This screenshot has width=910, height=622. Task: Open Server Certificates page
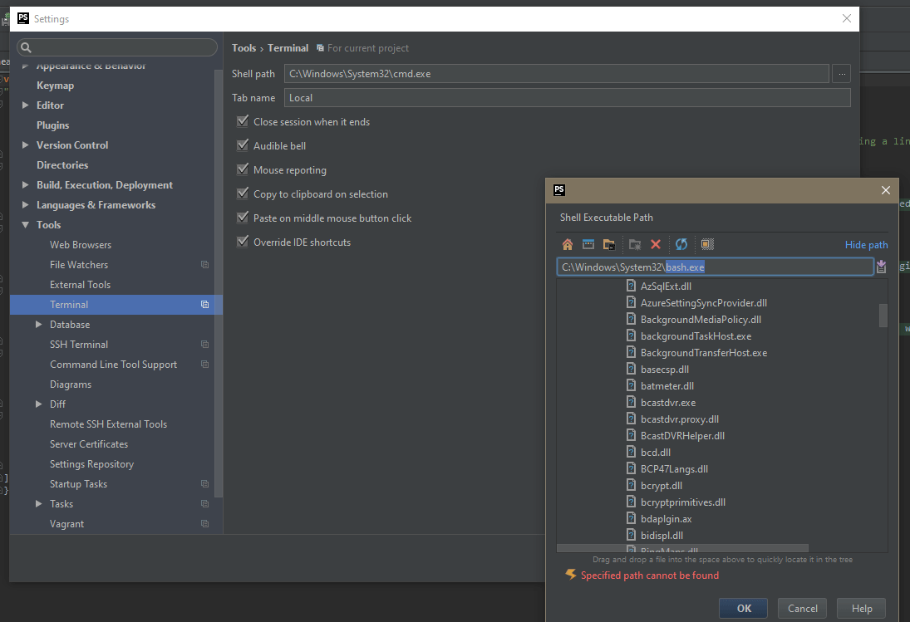[89, 444]
